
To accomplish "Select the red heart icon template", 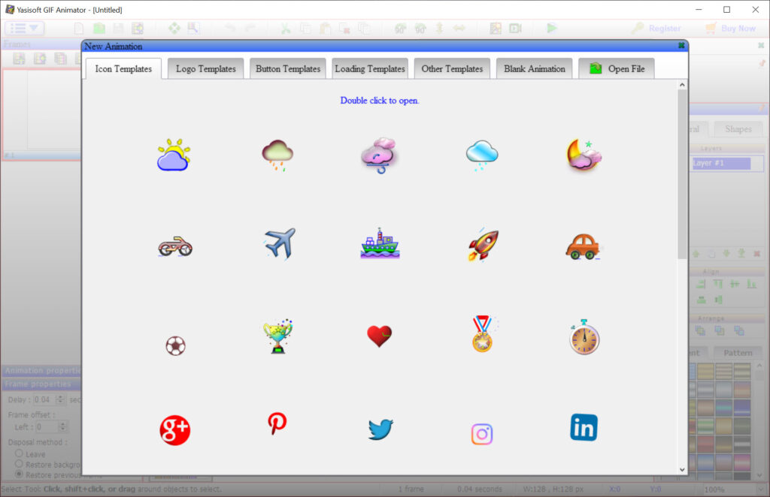I will (x=379, y=336).
